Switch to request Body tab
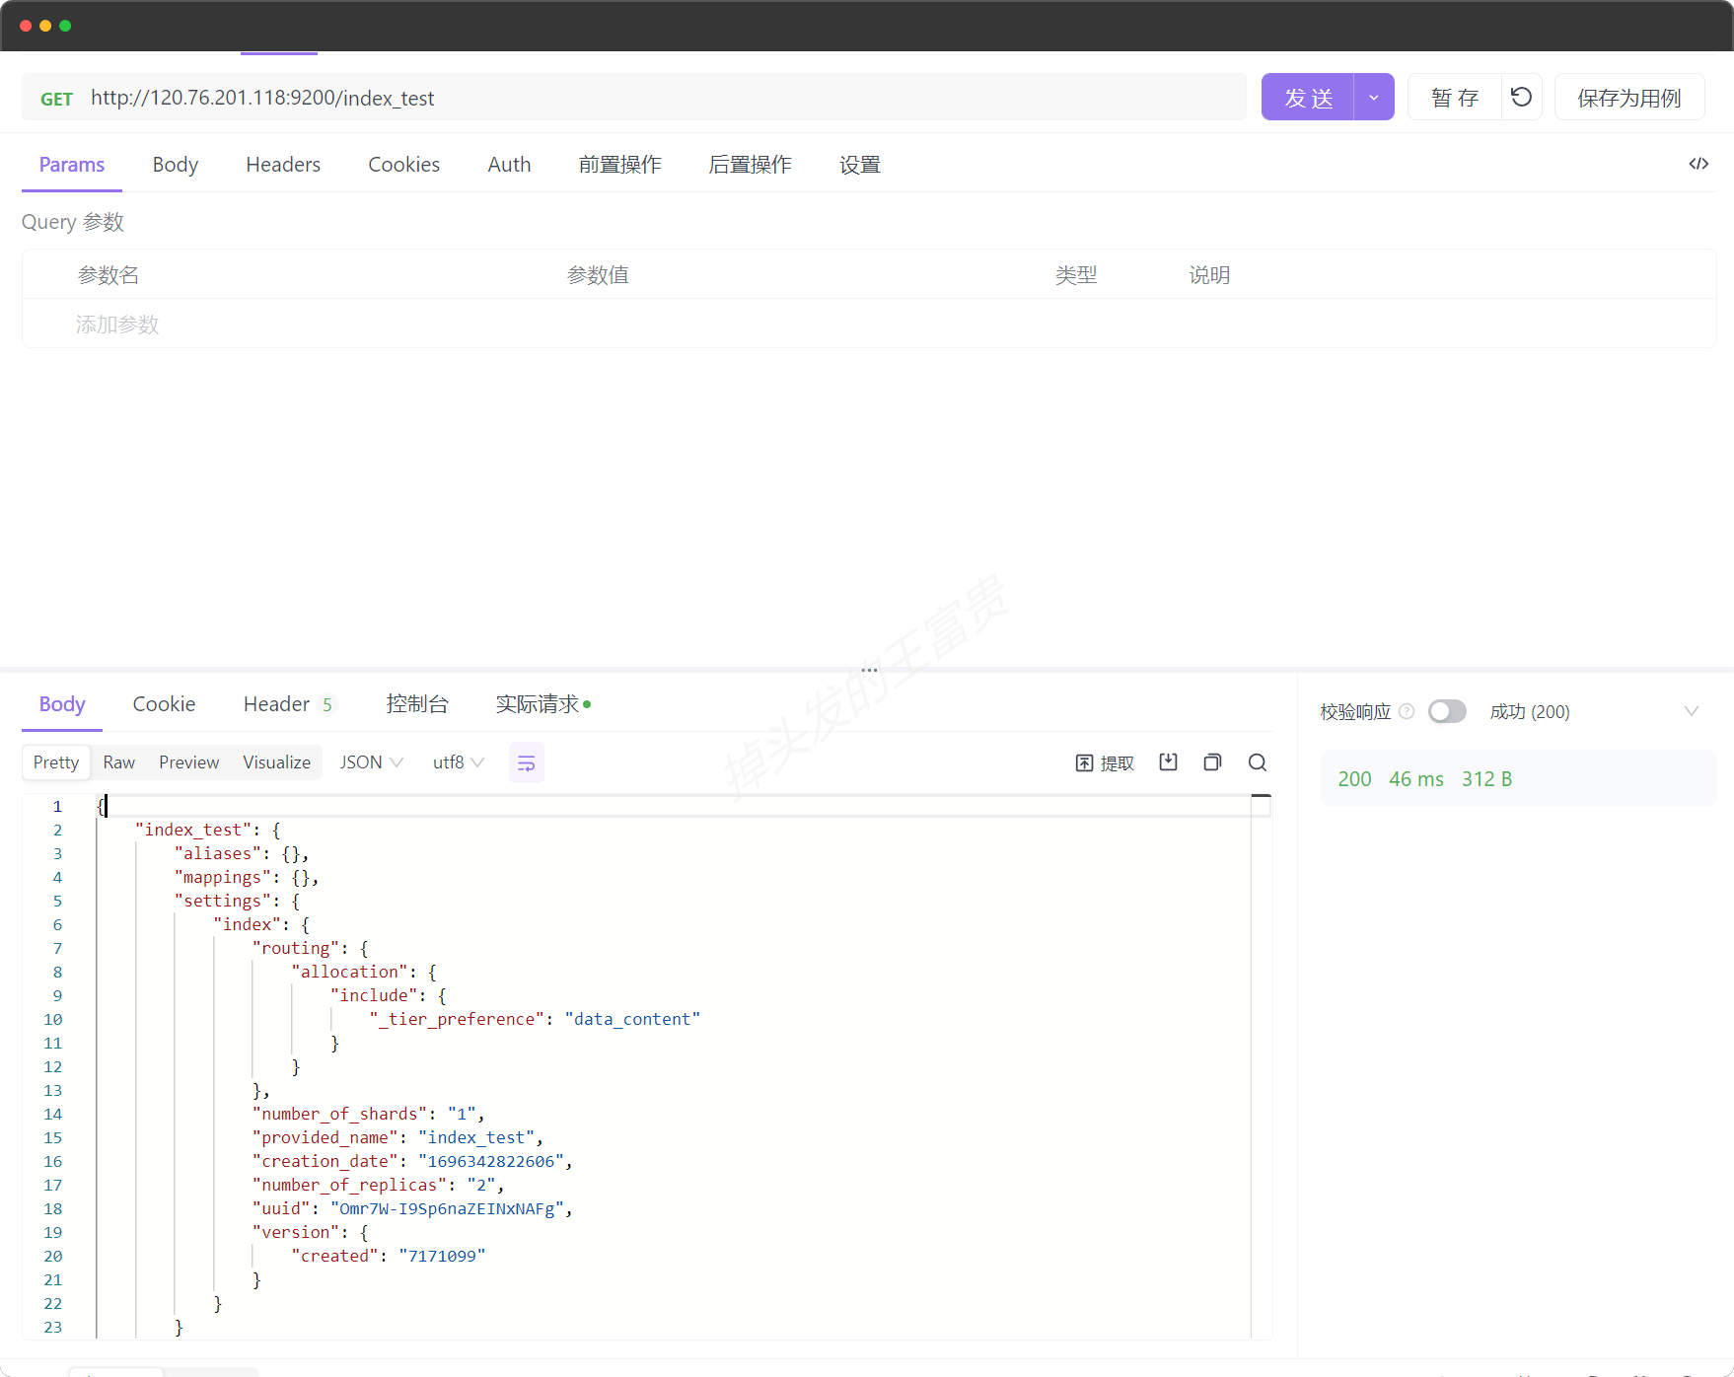Image resolution: width=1734 pixels, height=1377 pixels. coord(176,165)
